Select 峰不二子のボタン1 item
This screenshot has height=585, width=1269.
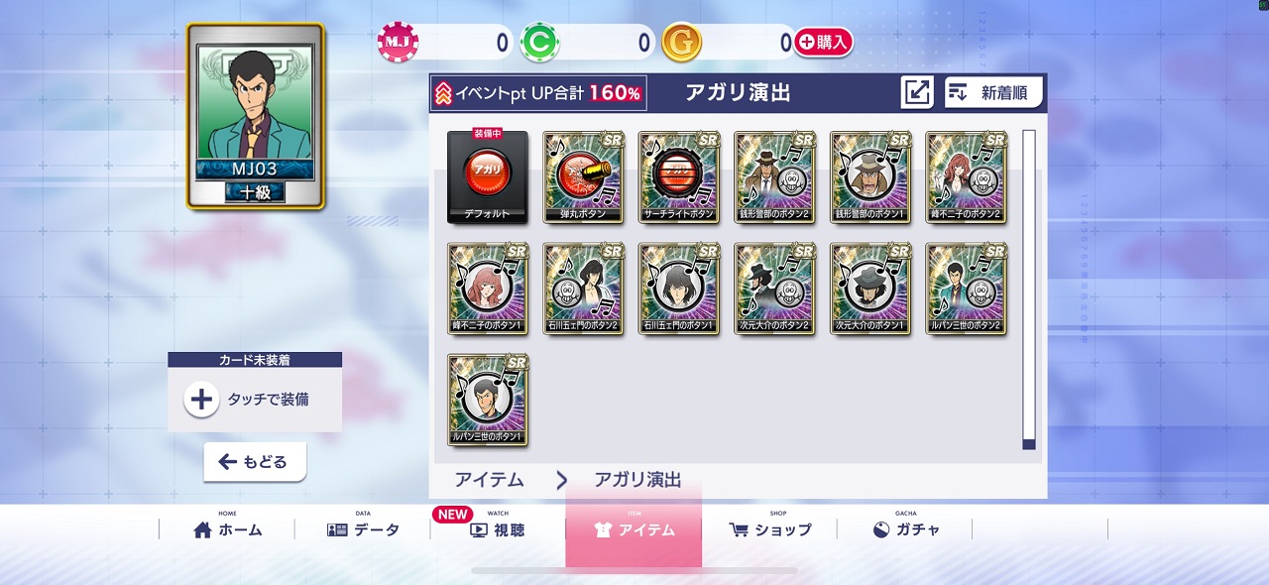(487, 289)
